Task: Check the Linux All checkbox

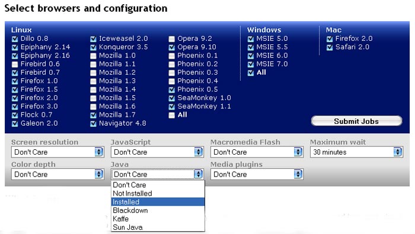Action: (172, 116)
